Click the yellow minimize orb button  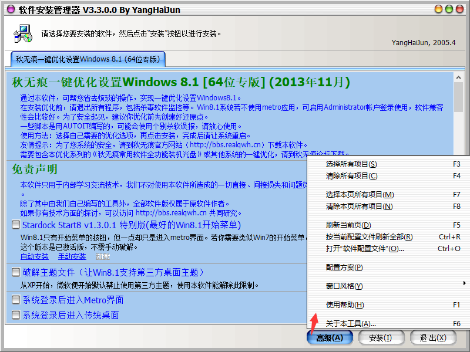tap(438, 9)
